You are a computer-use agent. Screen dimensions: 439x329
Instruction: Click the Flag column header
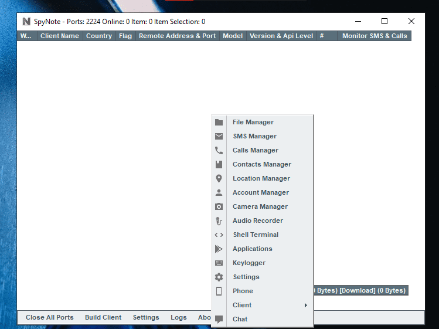coord(125,36)
